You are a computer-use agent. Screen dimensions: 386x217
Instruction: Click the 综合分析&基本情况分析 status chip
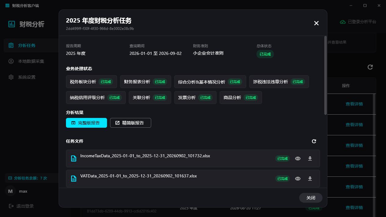coord(210,82)
